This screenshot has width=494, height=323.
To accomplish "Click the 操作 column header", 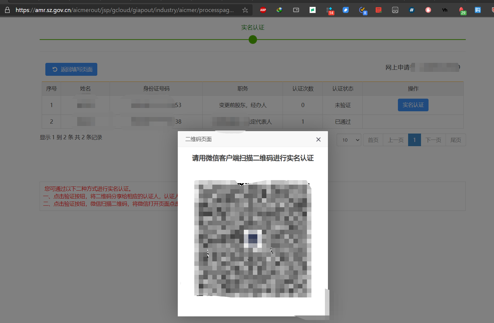I will (413, 89).
